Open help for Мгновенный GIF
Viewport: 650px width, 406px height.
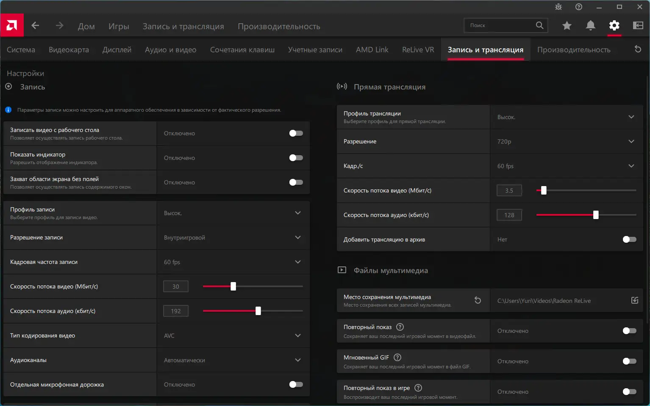tap(397, 357)
